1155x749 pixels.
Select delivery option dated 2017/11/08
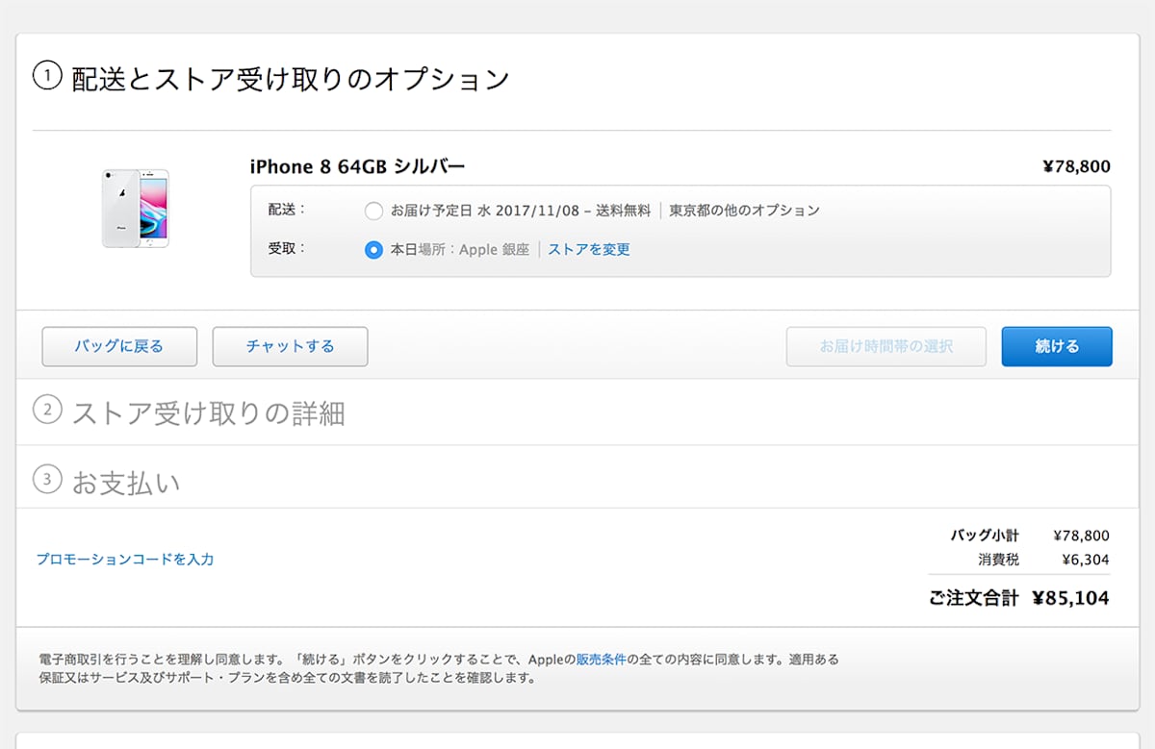pyautogui.click(x=373, y=211)
